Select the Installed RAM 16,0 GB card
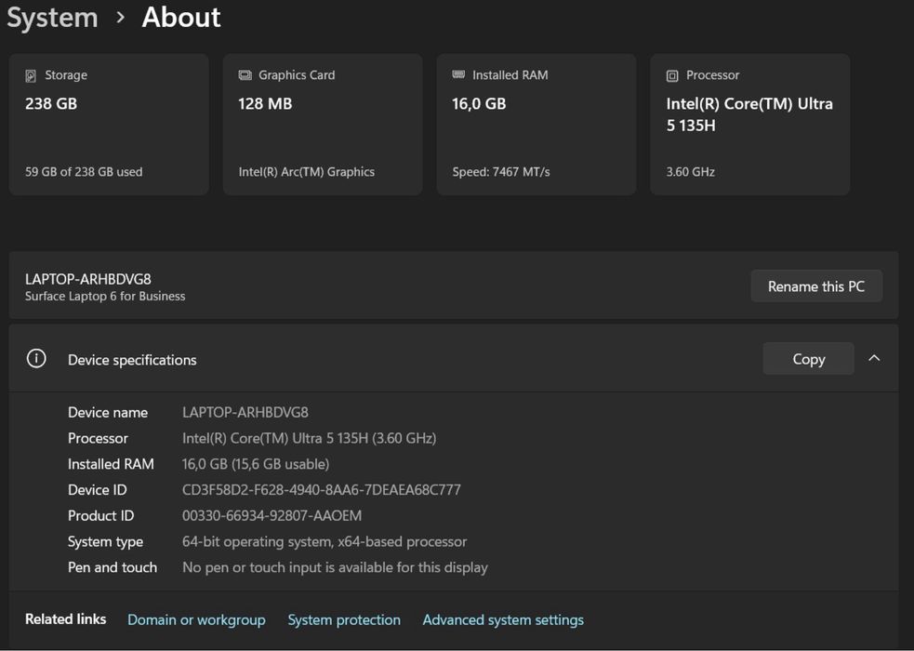Image resolution: width=914 pixels, height=651 pixels. pos(536,125)
